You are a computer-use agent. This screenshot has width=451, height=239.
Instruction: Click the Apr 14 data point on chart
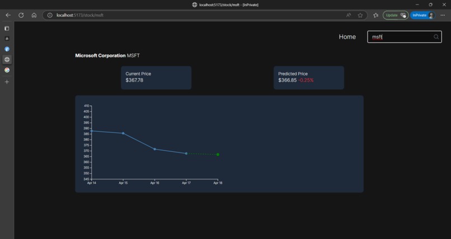click(92, 131)
